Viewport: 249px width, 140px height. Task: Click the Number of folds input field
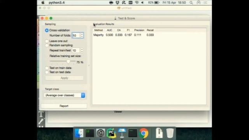pos(76,35)
